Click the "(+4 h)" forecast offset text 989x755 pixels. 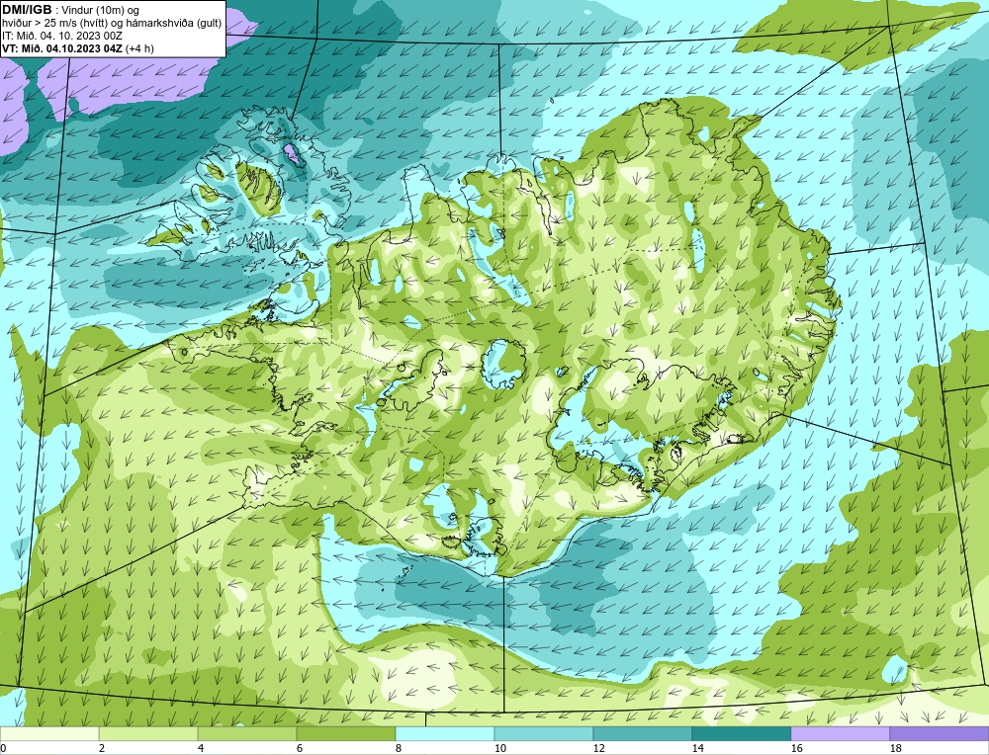pyautogui.click(x=140, y=48)
